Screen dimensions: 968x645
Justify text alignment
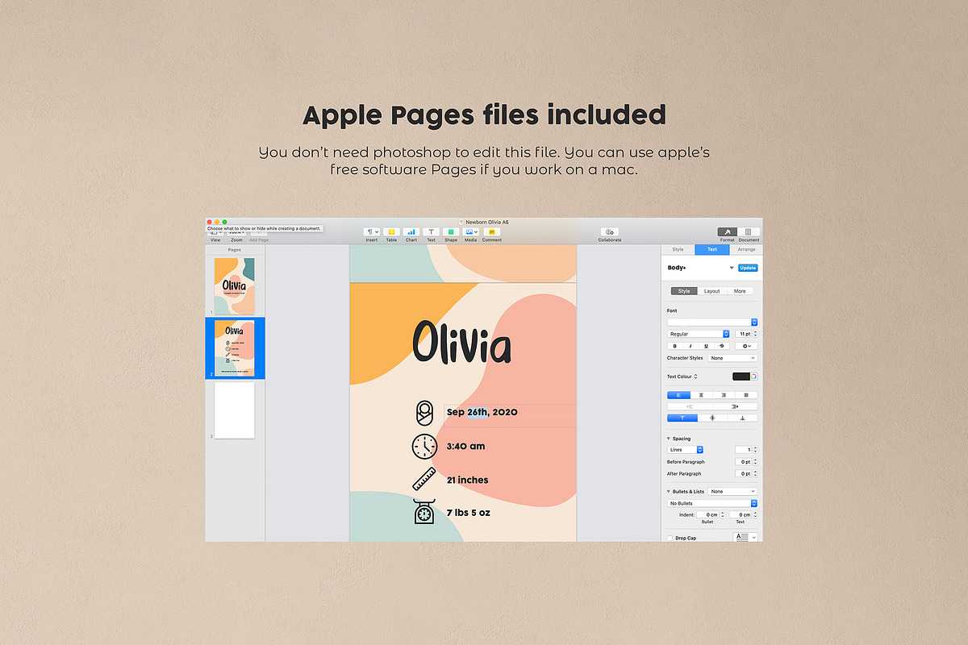pos(746,395)
